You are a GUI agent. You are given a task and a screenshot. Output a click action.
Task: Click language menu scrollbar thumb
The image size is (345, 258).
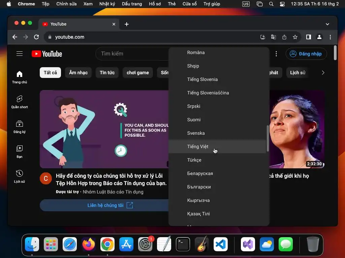[x=268, y=138]
